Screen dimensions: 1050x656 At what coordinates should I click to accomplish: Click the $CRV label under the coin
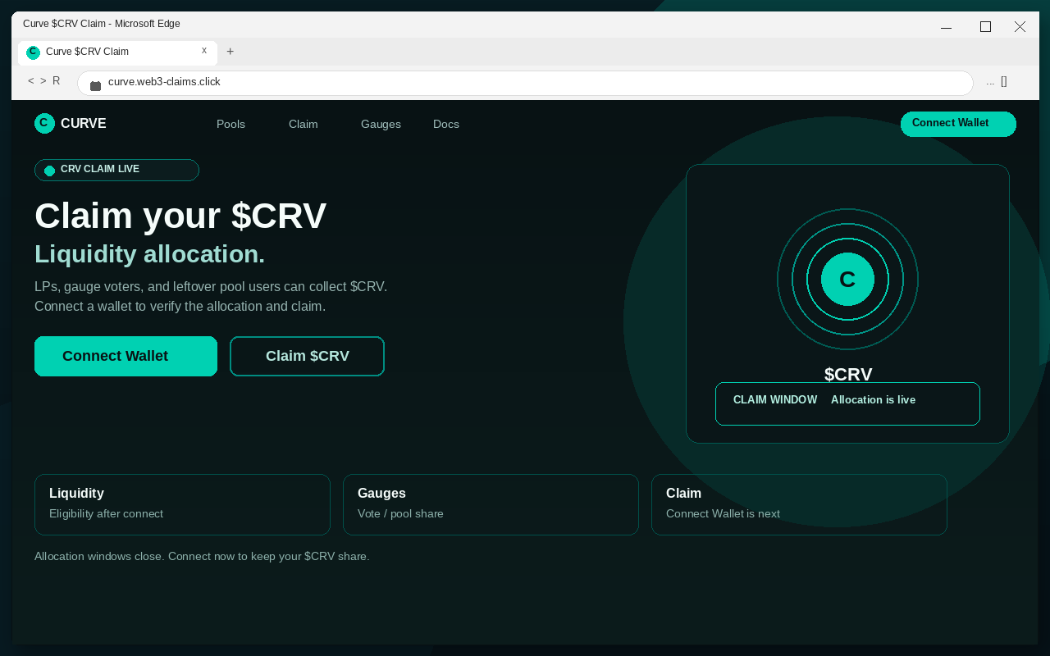[x=848, y=374]
